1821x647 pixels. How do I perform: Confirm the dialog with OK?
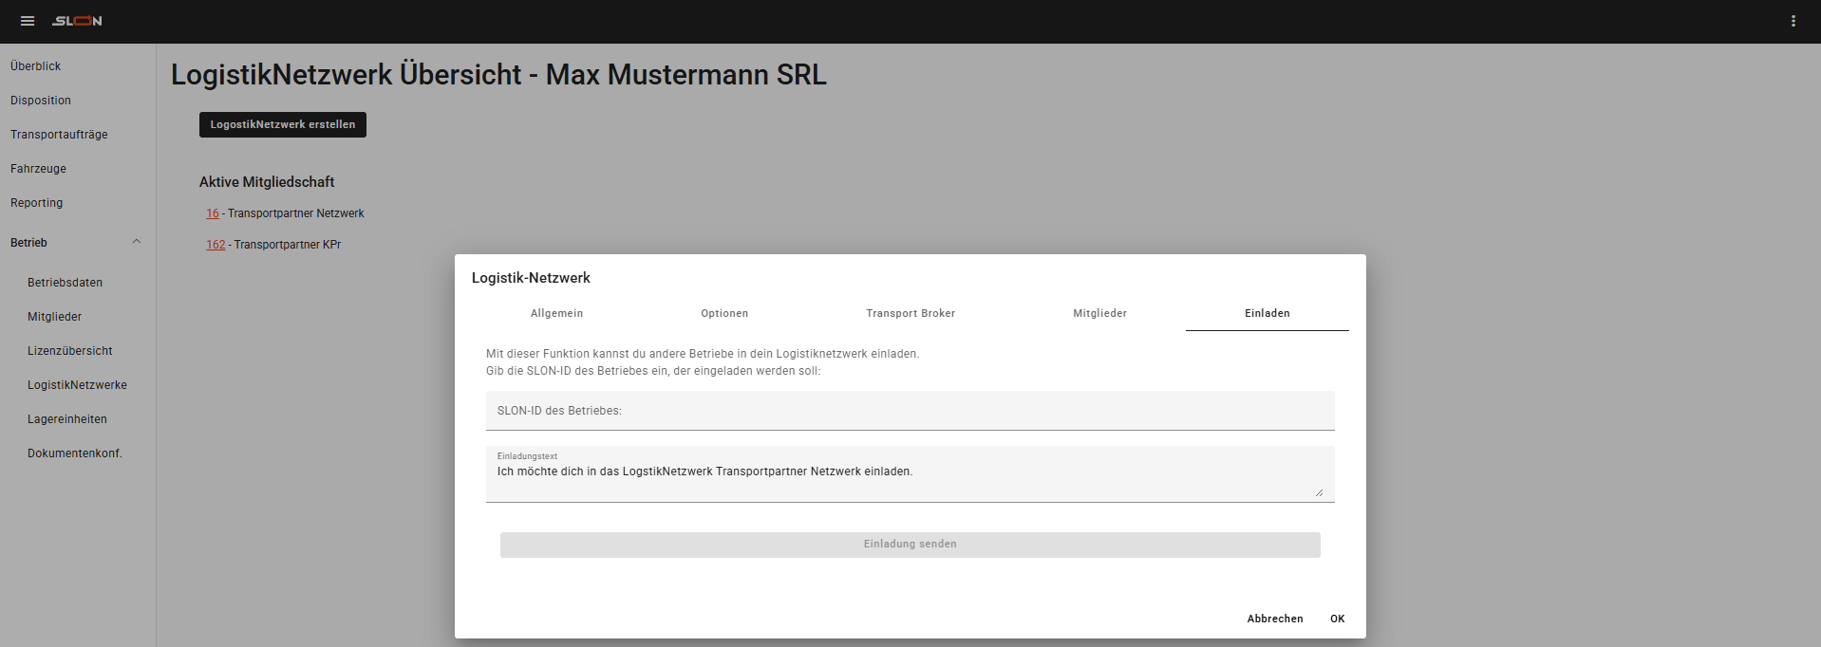pyautogui.click(x=1337, y=619)
